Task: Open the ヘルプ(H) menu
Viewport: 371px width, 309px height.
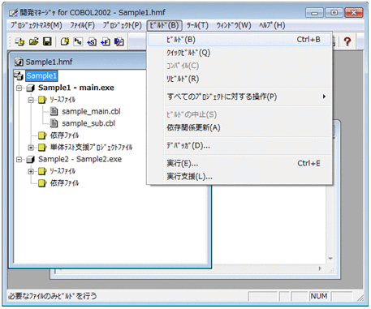Action: click(272, 25)
